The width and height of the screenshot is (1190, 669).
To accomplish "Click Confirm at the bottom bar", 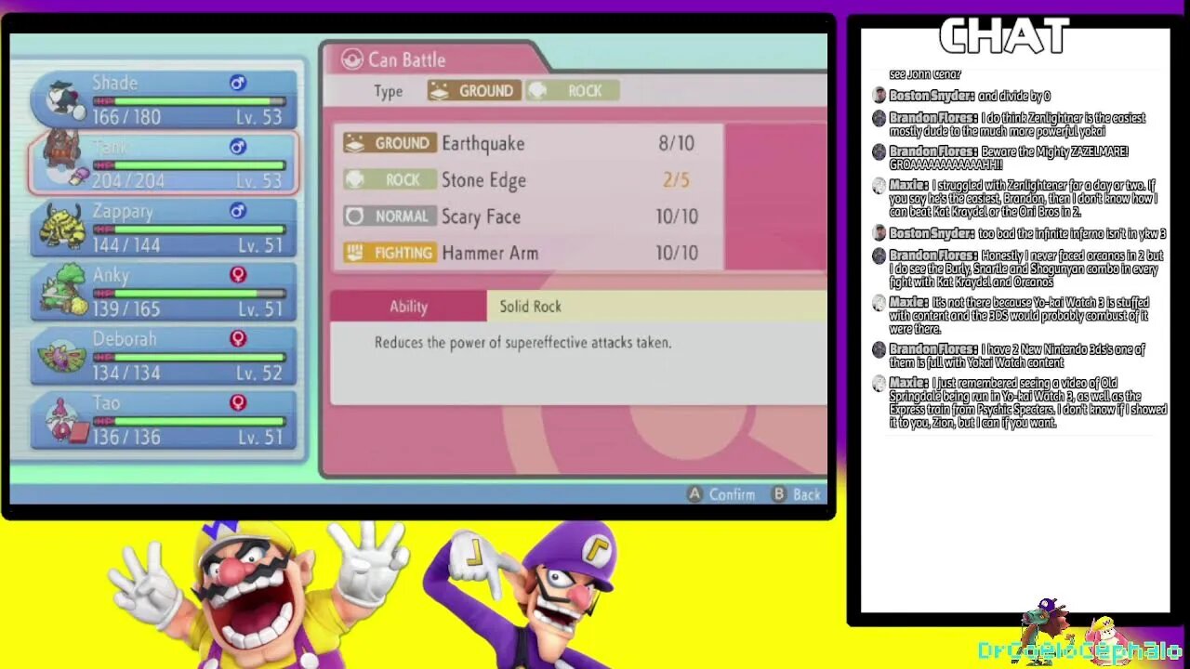I will pos(732,494).
